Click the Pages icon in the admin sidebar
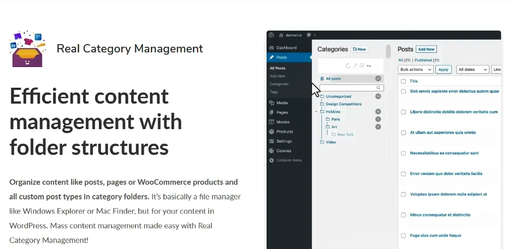 click(271, 112)
